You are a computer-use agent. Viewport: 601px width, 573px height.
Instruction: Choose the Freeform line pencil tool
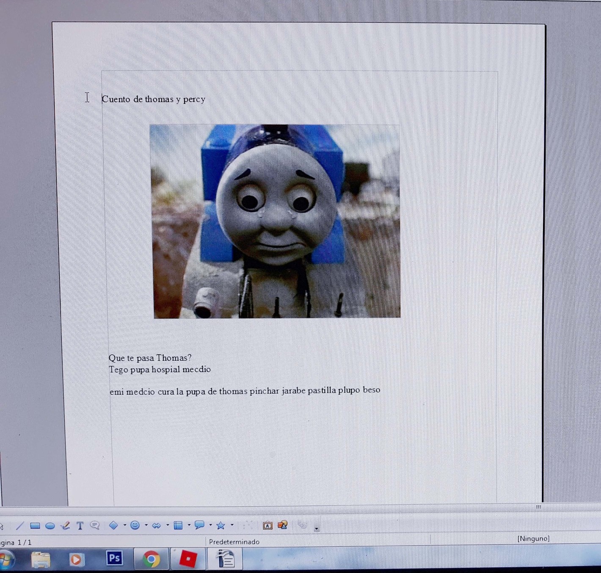(x=65, y=526)
